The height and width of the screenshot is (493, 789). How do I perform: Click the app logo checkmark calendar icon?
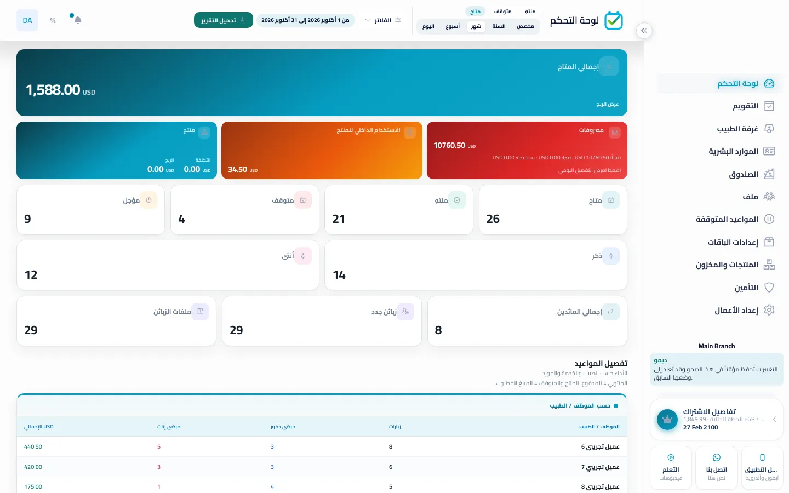tap(614, 20)
